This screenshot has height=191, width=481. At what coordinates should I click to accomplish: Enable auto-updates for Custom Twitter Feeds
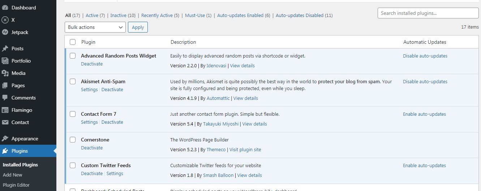[424, 165]
